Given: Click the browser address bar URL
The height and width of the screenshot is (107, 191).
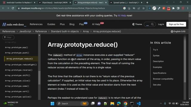Looking at the screenshot, I should point(63,8).
